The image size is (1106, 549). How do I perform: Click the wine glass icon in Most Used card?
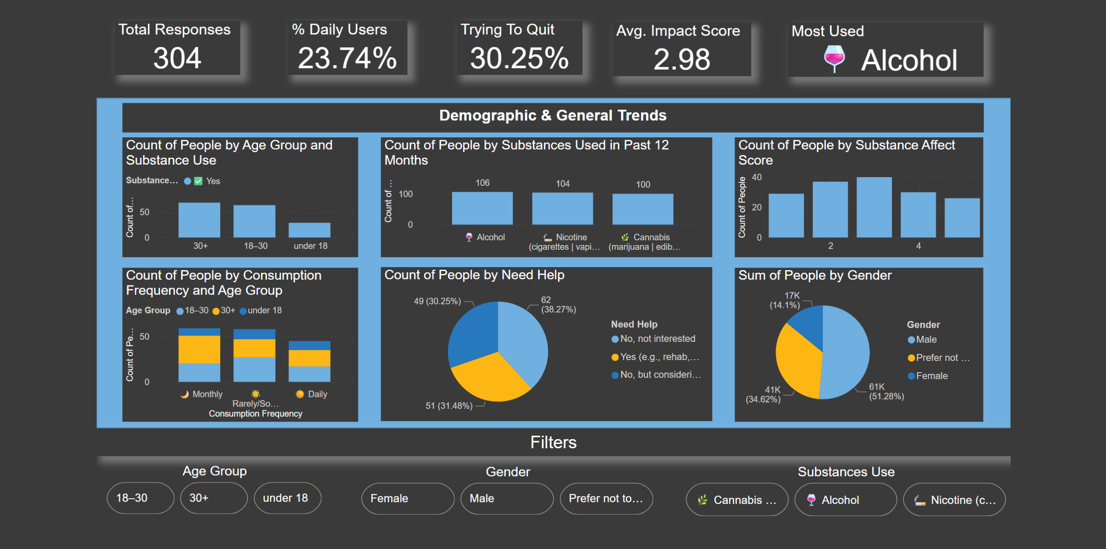834,59
